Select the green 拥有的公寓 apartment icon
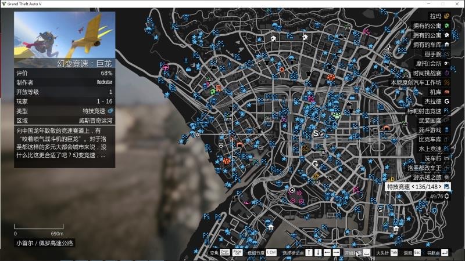 pos(446,26)
